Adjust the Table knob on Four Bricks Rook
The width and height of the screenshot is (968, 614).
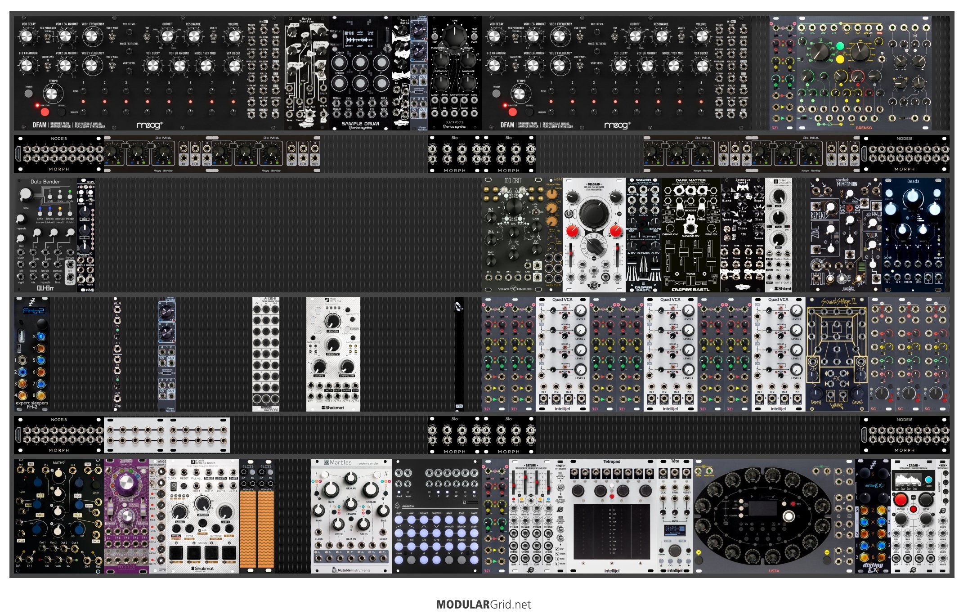179,511
